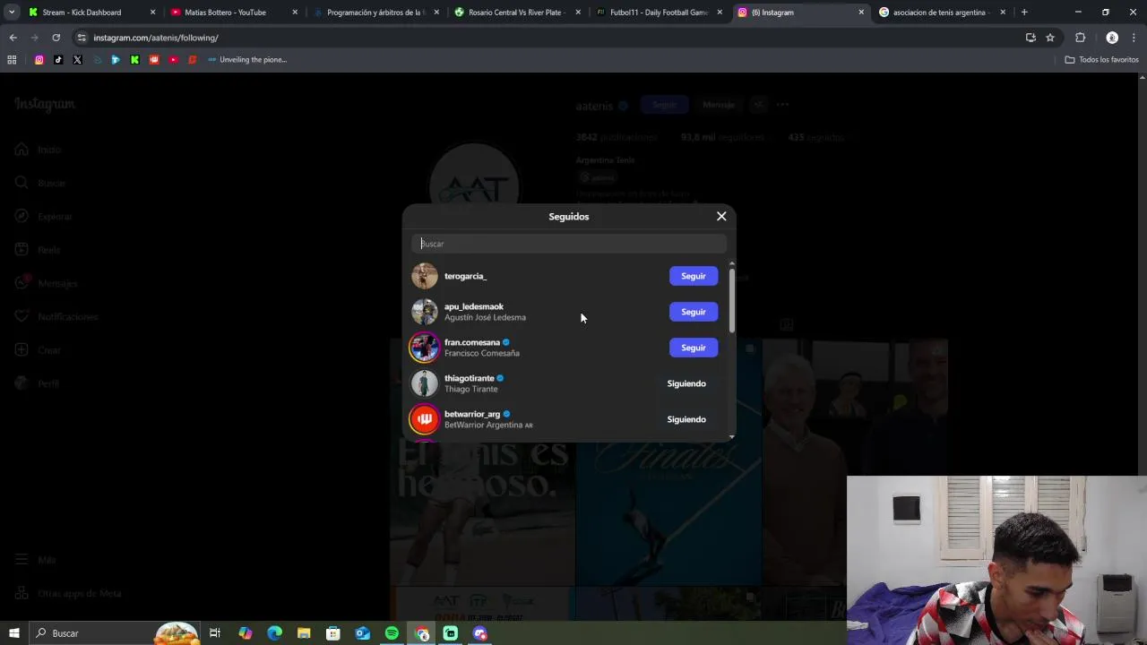Viewport: 1147px width, 645px height.
Task: Open Microsoft Edge from taskbar
Action: 274,633
